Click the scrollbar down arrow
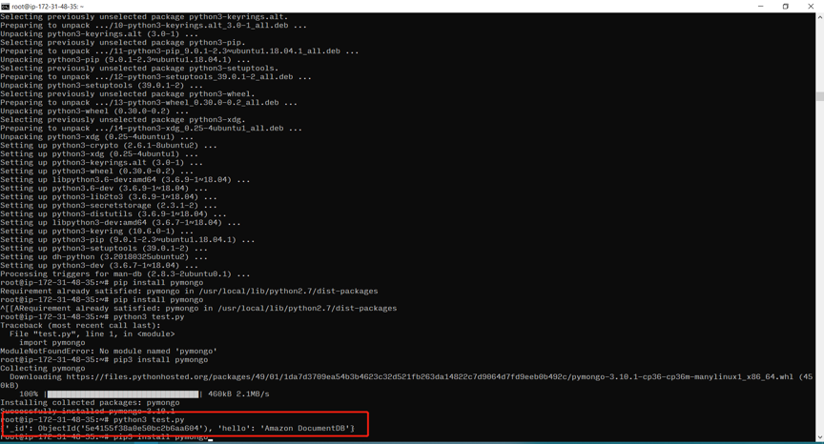This screenshot has height=444, width=824. click(x=819, y=437)
